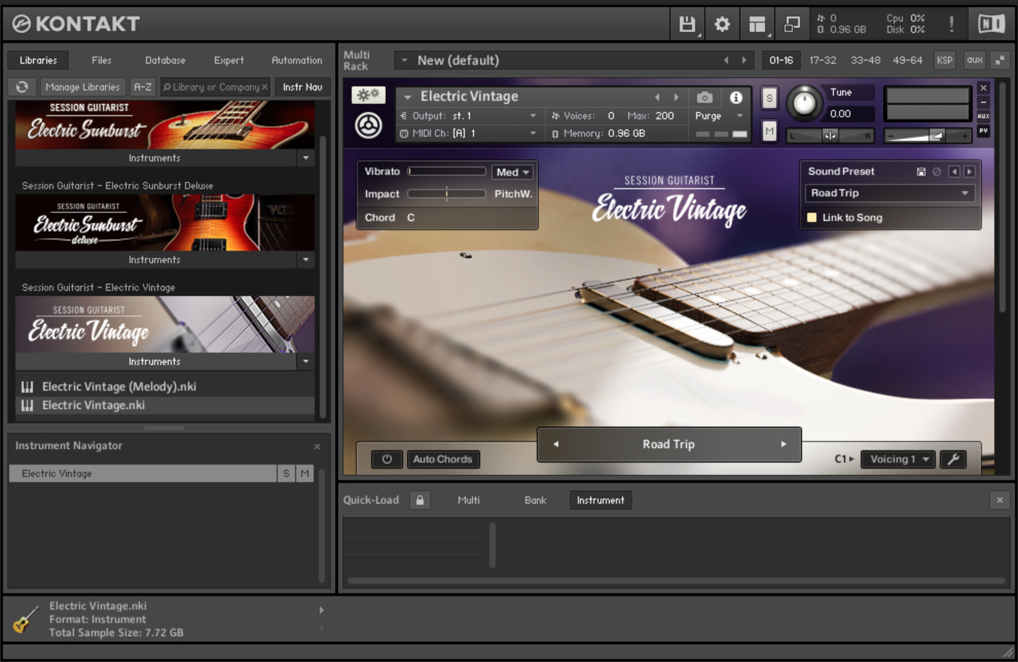
Task: Show rack page 17-32
Action: coord(823,60)
